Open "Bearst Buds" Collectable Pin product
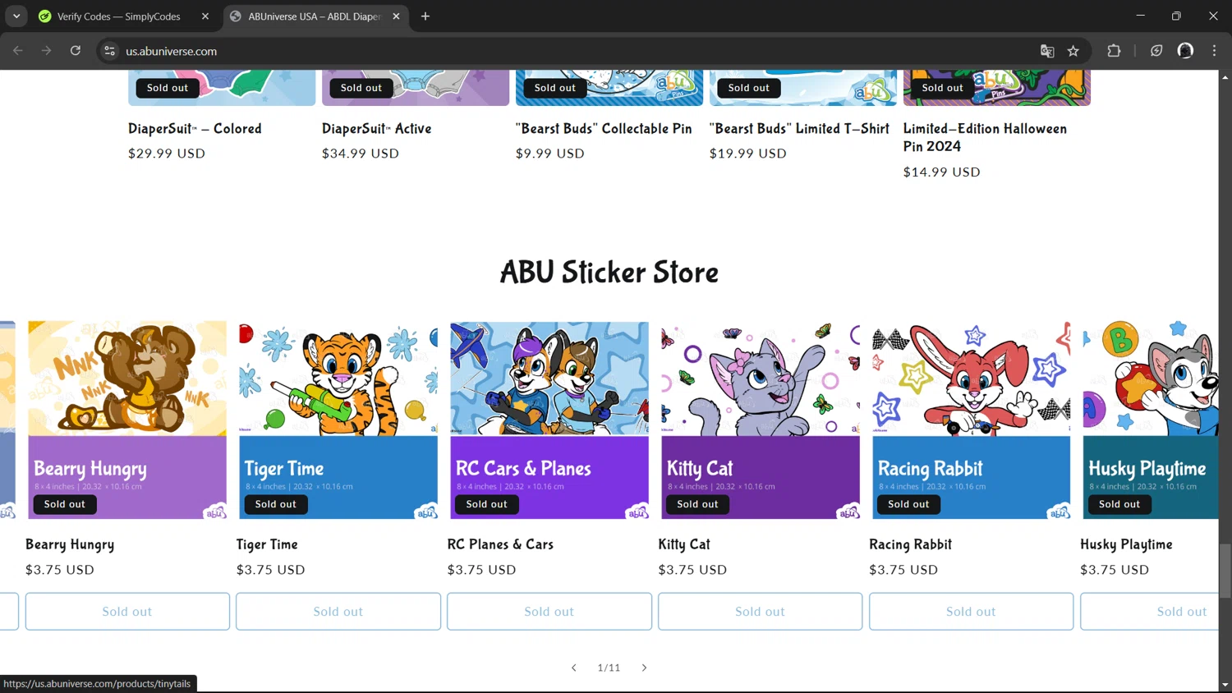The width and height of the screenshot is (1232, 693). pos(604,129)
